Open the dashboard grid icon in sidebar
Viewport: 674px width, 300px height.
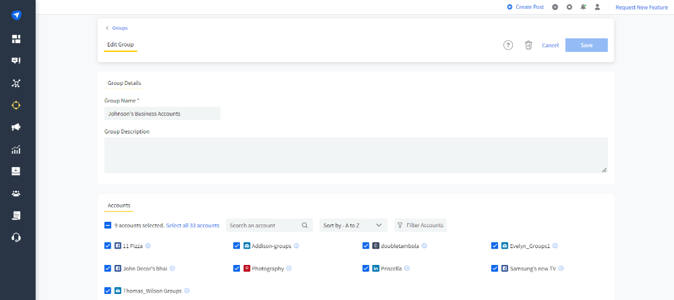tap(16, 40)
